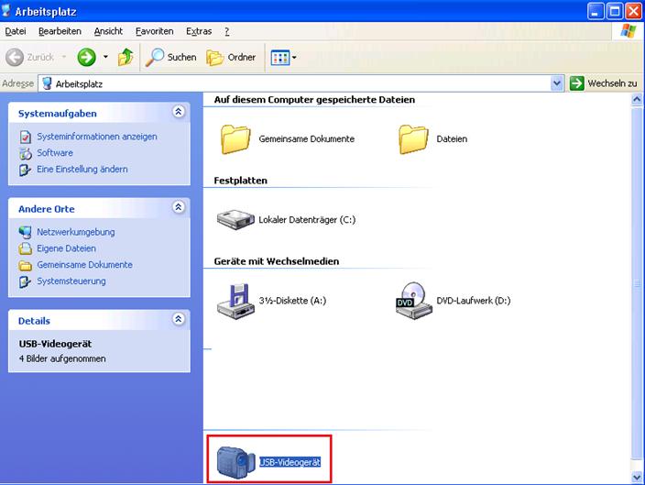The width and height of the screenshot is (645, 485).
Task: Open the Software link
Action: point(55,153)
